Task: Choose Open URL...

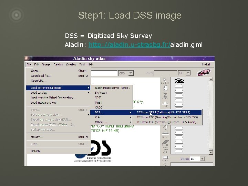Action: (x=58, y=81)
